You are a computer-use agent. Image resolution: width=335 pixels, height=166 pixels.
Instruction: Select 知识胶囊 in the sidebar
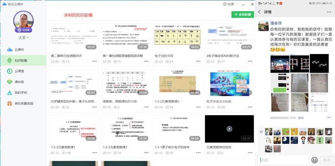tap(20, 60)
